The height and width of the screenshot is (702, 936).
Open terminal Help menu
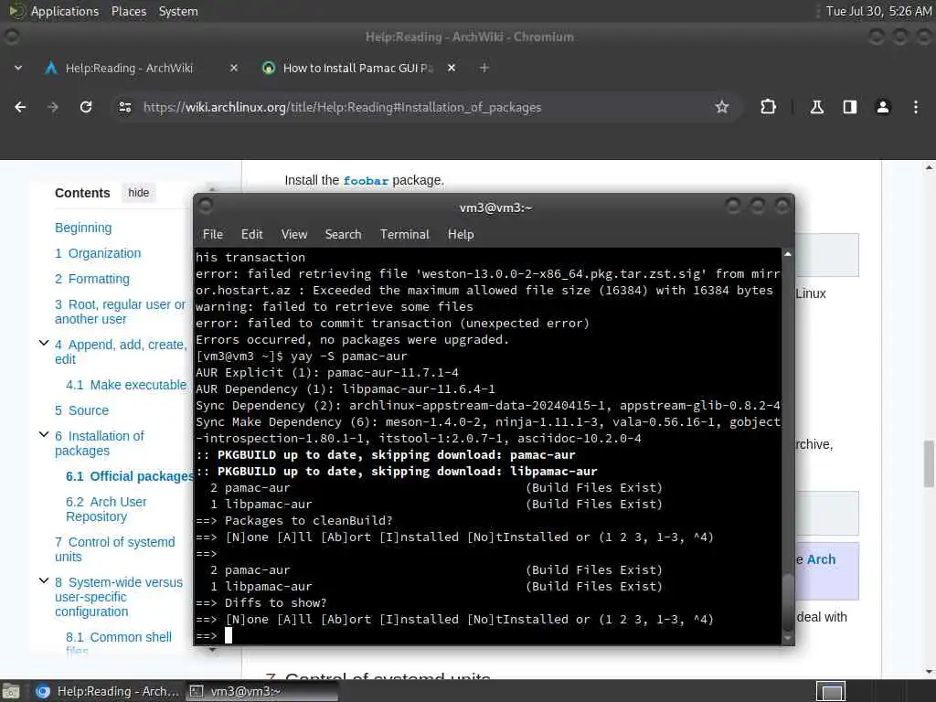point(461,234)
